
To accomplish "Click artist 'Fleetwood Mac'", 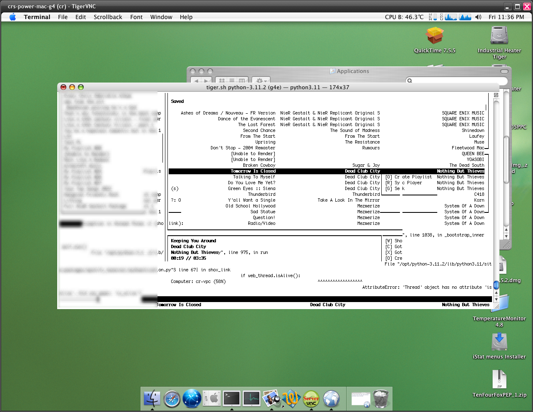I will tap(468, 148).
